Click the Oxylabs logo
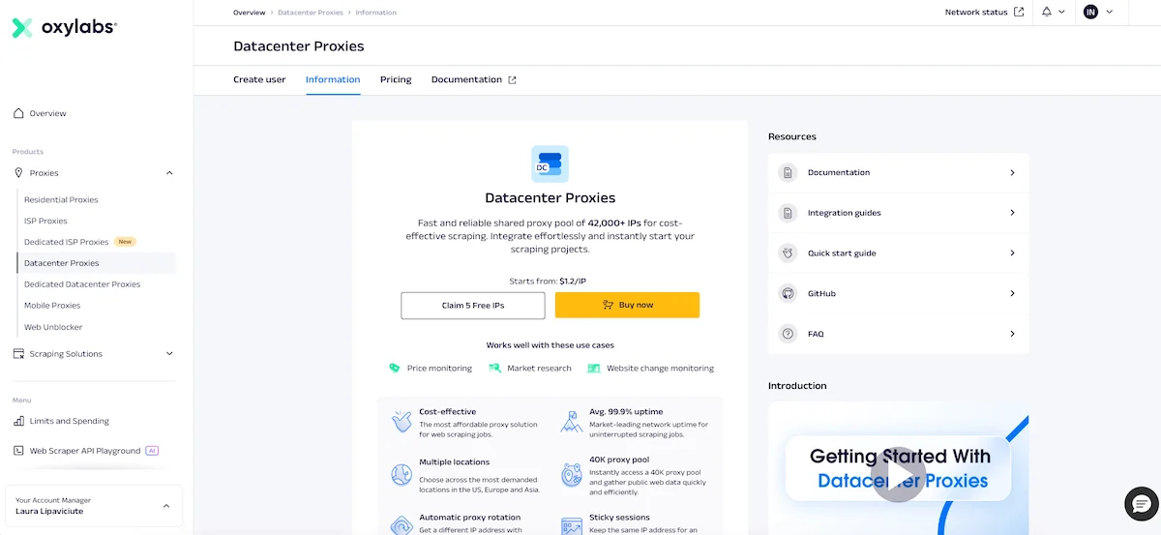1161x535 pixels. point(64,28)
